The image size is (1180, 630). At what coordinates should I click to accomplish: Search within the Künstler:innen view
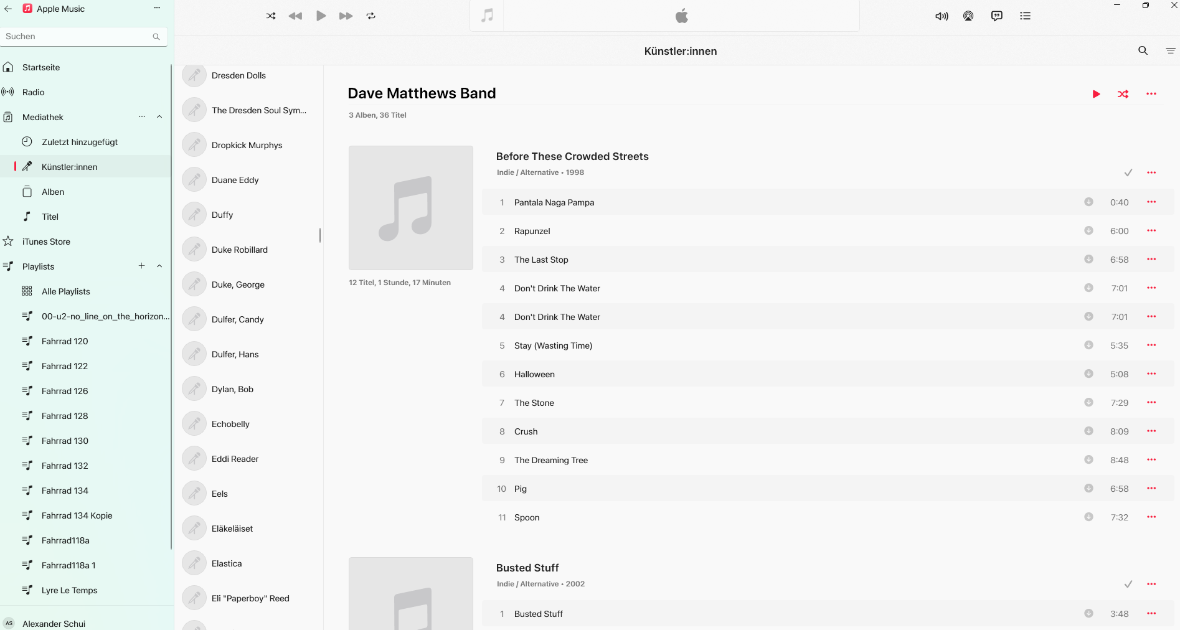1143,50
